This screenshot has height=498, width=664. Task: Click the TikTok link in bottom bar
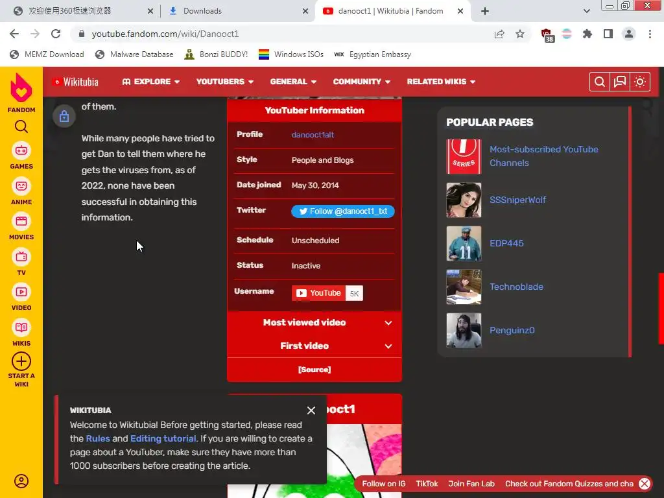point(427,484)
